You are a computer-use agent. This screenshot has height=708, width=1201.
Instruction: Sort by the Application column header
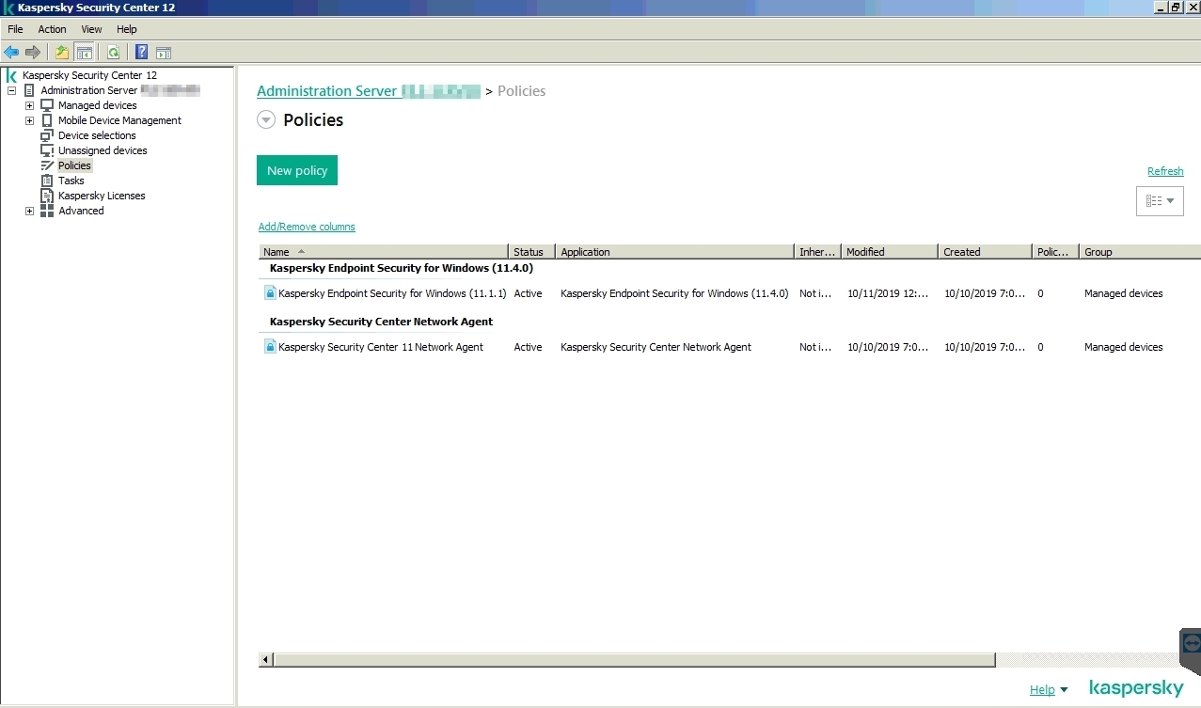[x=675, y=252]
